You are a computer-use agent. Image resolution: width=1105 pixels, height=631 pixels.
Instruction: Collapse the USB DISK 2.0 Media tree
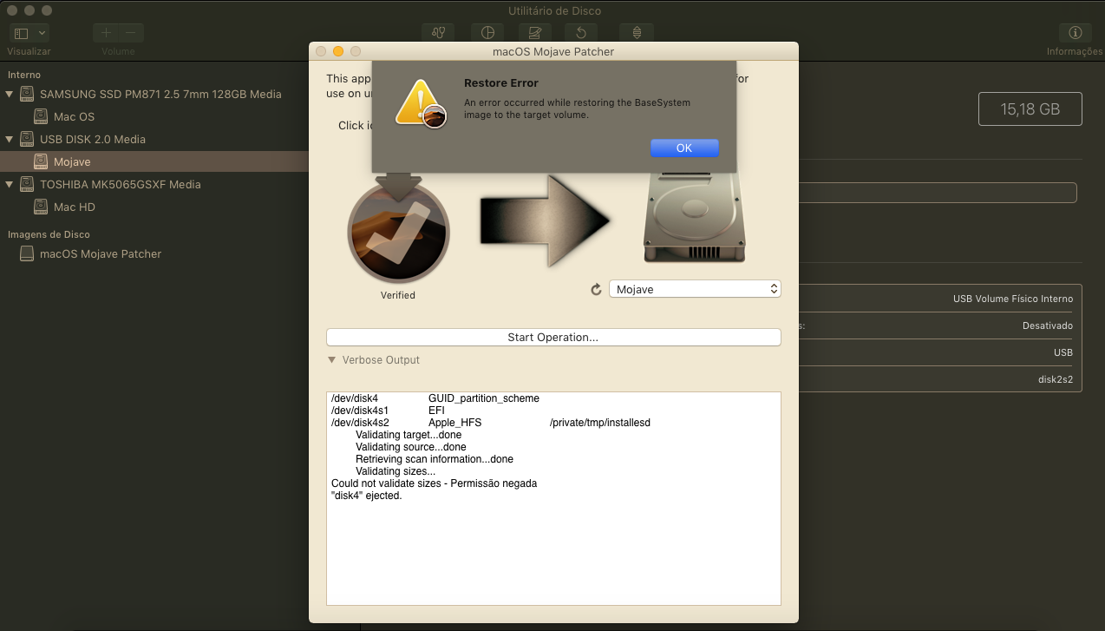10,139
